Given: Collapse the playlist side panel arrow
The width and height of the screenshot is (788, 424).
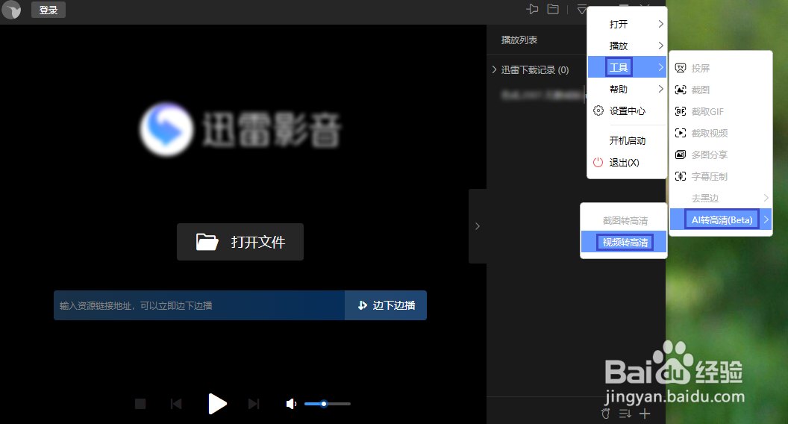Looking at the screenshot, I should (x=478, y=226).
